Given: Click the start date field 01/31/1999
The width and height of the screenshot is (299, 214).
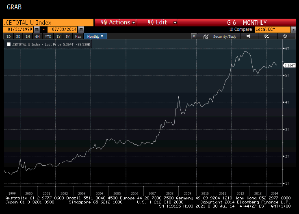Looking at the screenshot, I should click(18, 30).
